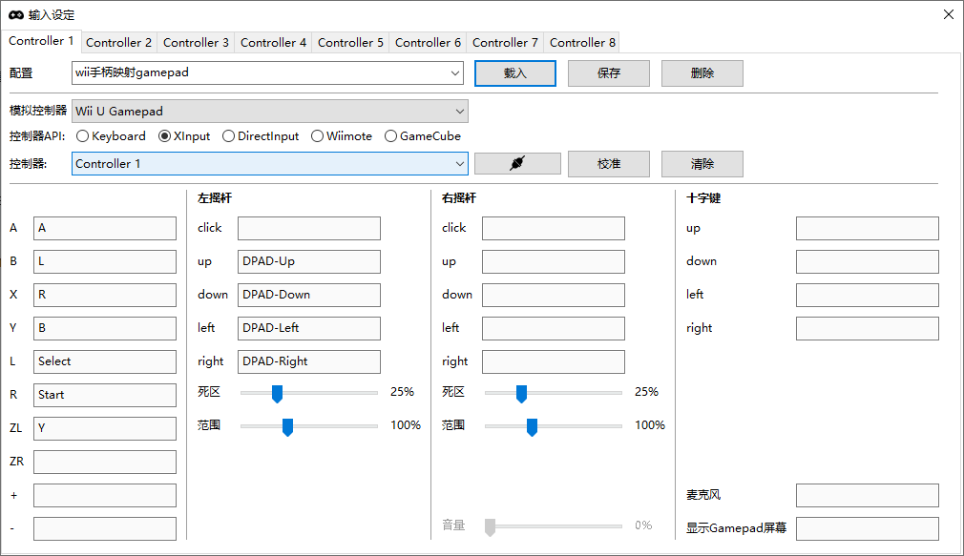Click the 显示Gamepad屏幕 mapping field
Screen dimensions: 964x556
pyautogui.click(x=868, y=528)
